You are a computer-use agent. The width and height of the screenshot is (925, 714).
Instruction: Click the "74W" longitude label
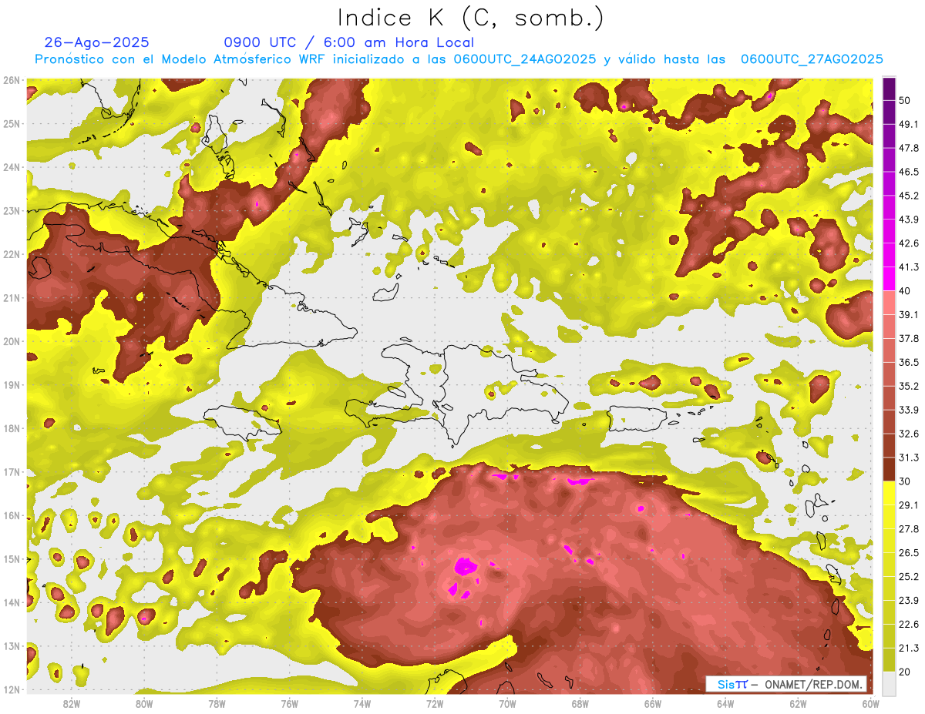(x=362, y=703)
